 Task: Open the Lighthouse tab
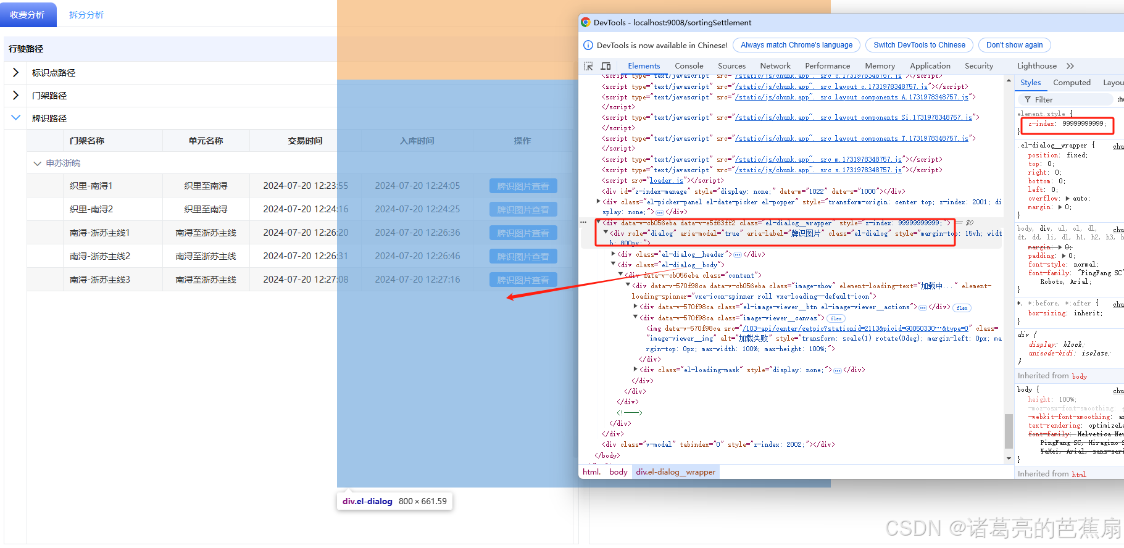point(1036,66)
